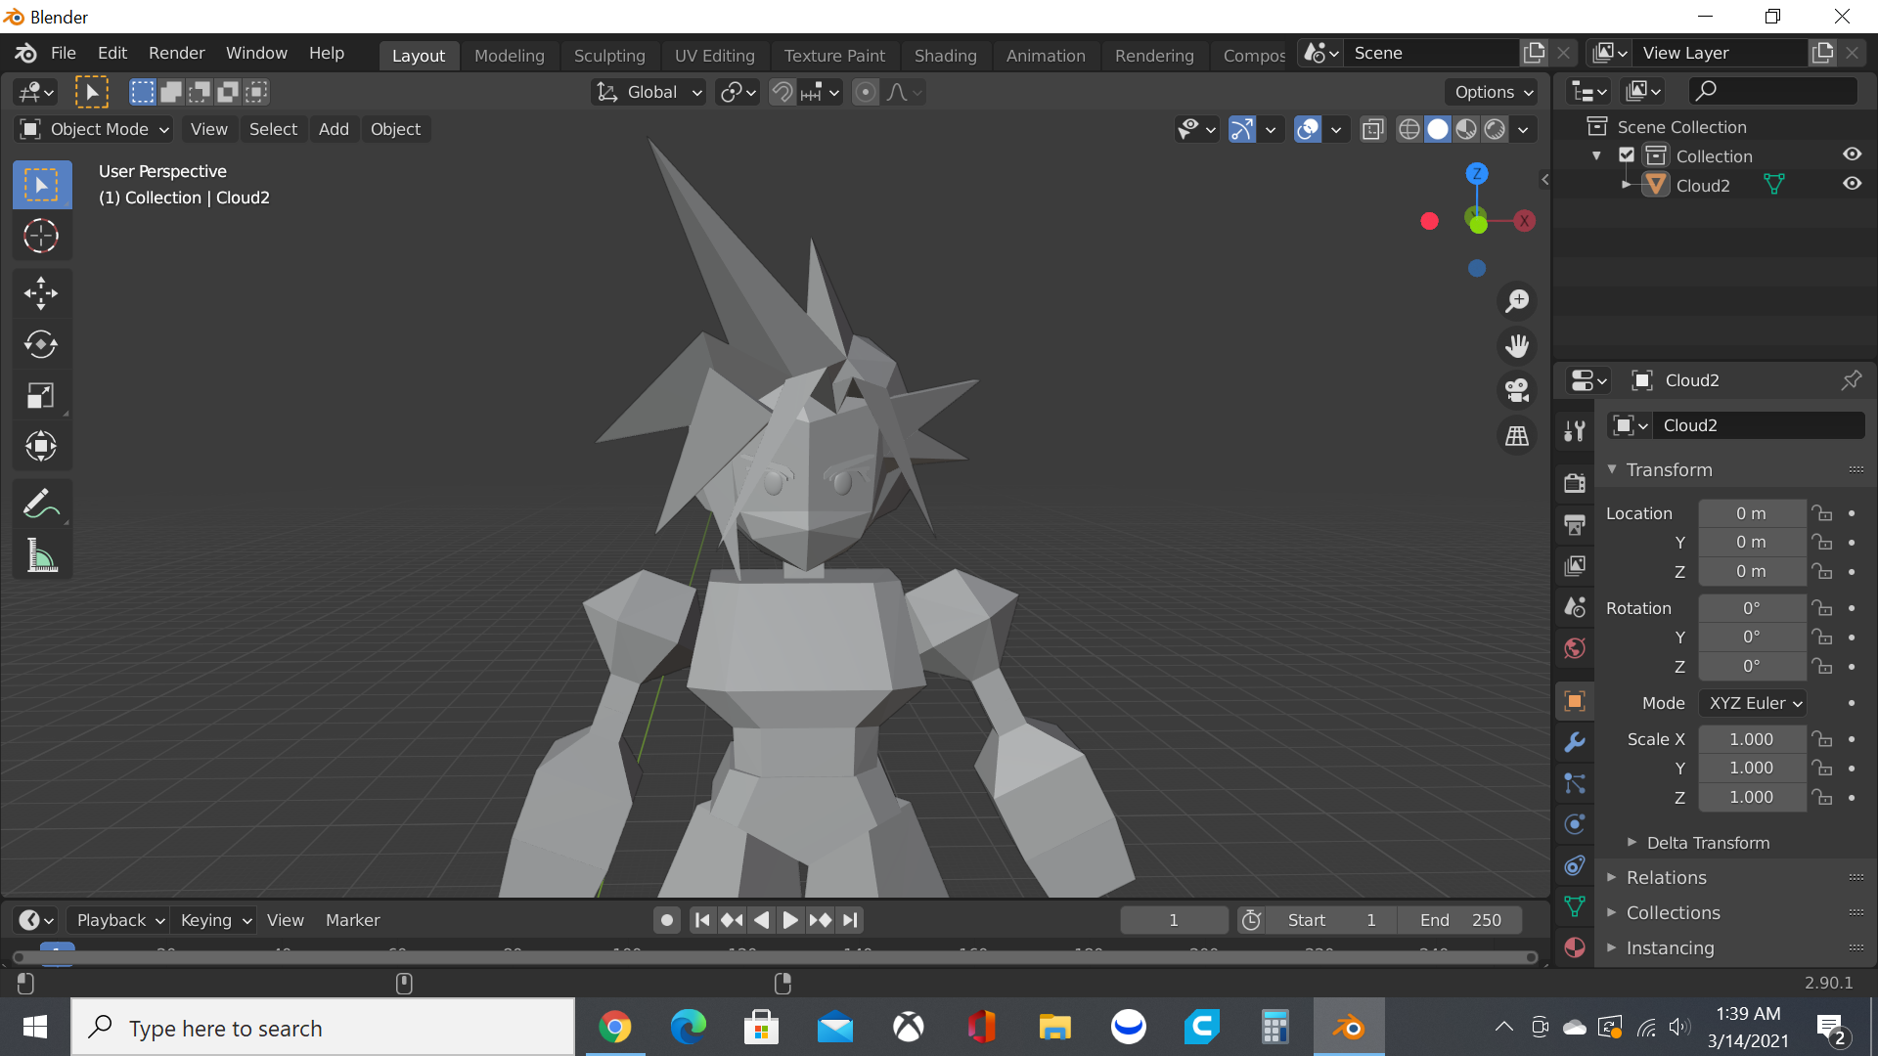Activate the Scale tool
Screen dimensions: 1878x1056
41,395
